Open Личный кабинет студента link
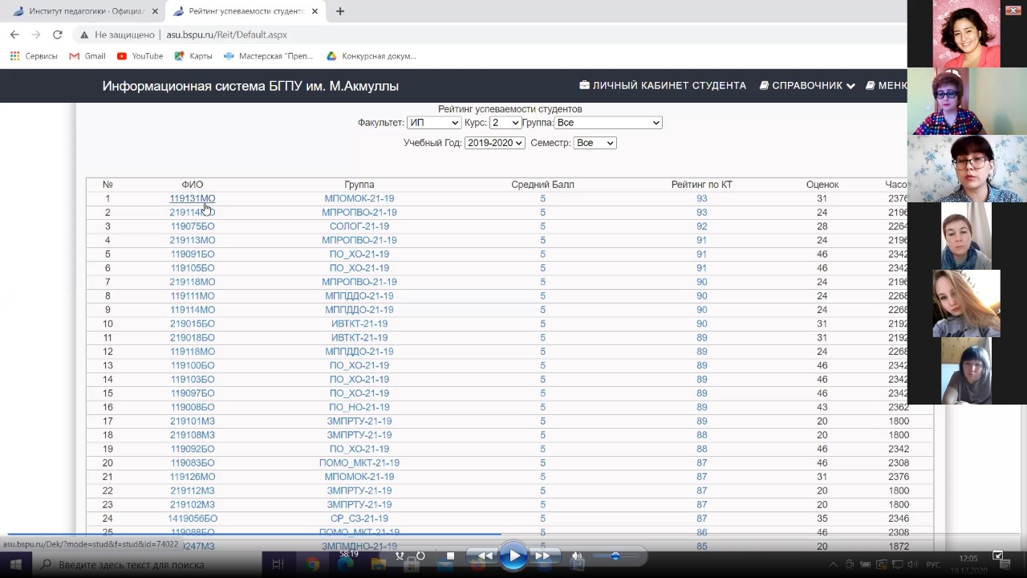The image size is (1027, 578). pos(663,85)
